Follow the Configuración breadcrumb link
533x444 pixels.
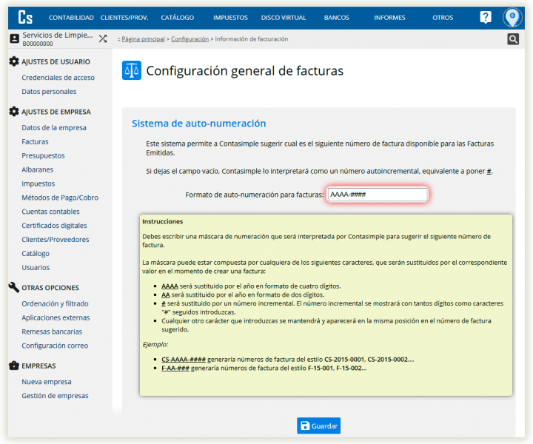[x=190, y=39]
